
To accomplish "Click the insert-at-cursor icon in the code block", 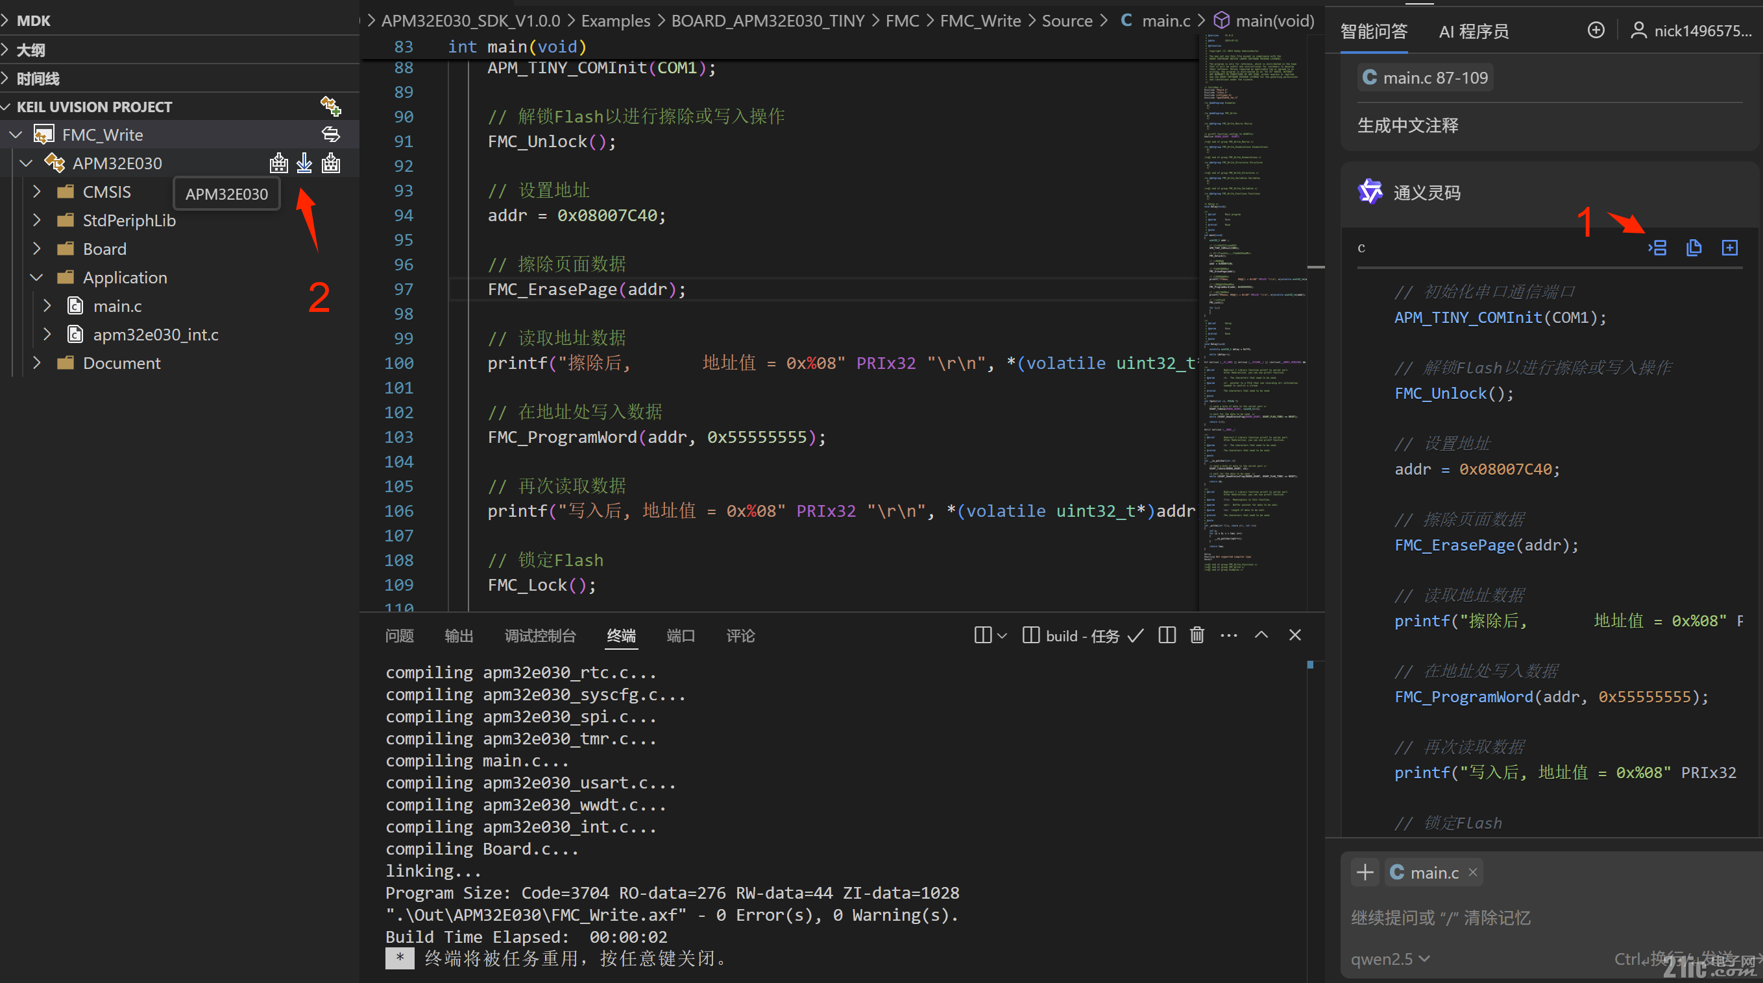I will [1658, 247].
